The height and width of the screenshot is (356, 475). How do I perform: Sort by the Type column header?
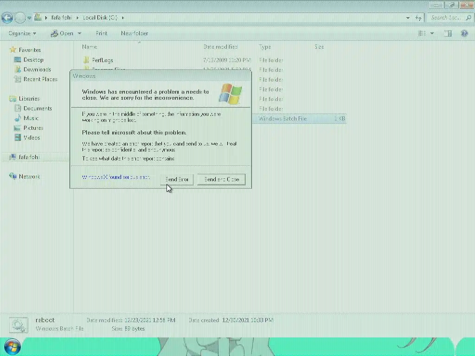[265, 47]
